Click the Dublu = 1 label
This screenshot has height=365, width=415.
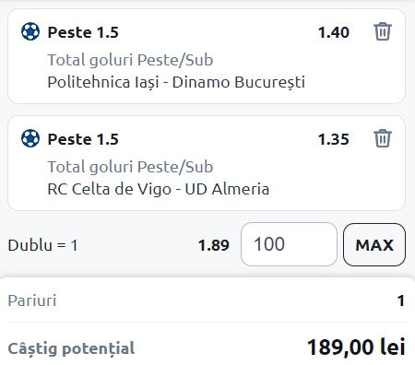point(42,245)
